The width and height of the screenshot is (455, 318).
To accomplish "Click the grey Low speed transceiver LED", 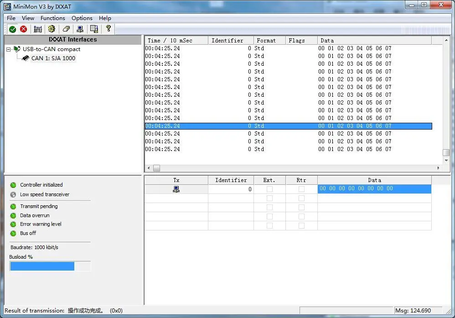I will click(13, 194).
